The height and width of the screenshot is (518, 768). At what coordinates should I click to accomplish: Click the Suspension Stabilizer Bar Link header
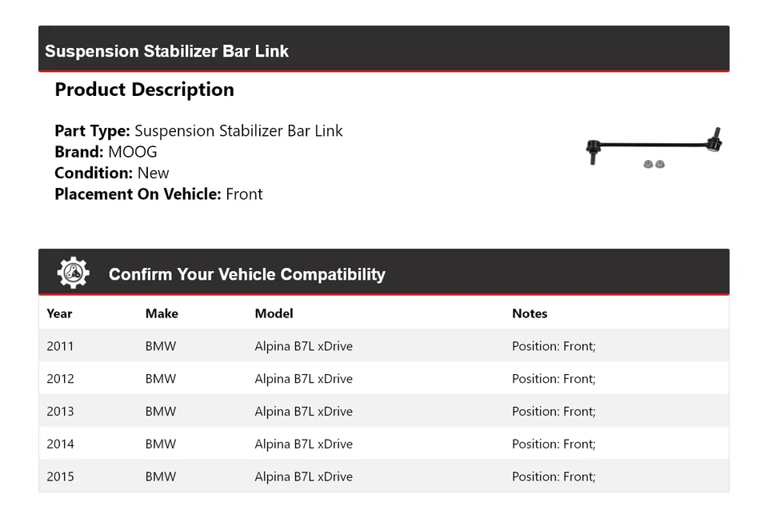[x=166, y=51]
